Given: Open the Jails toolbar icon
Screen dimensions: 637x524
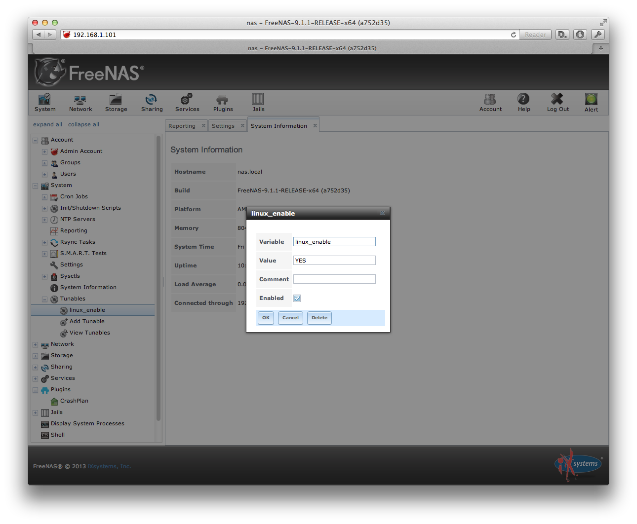Looking at the screenshot, I should 258,103.
